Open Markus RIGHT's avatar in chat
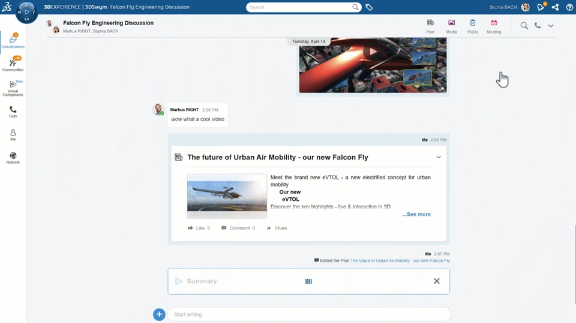The height and width of the screenshot is (323, 576). pyautogui.click(x=158, y=110)
